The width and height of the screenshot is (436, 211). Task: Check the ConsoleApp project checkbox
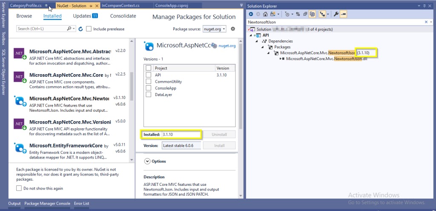click(149, 88)
